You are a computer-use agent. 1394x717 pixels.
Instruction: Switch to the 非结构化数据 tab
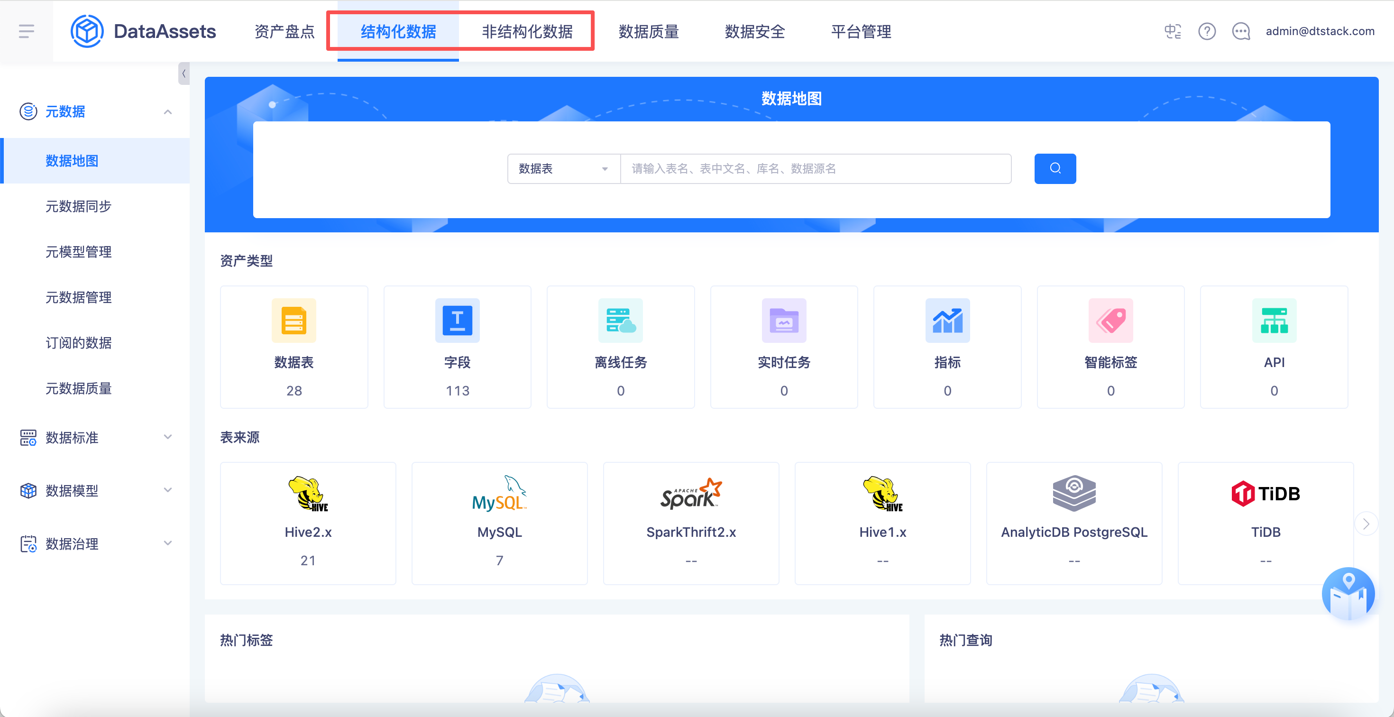pos(526,31)
